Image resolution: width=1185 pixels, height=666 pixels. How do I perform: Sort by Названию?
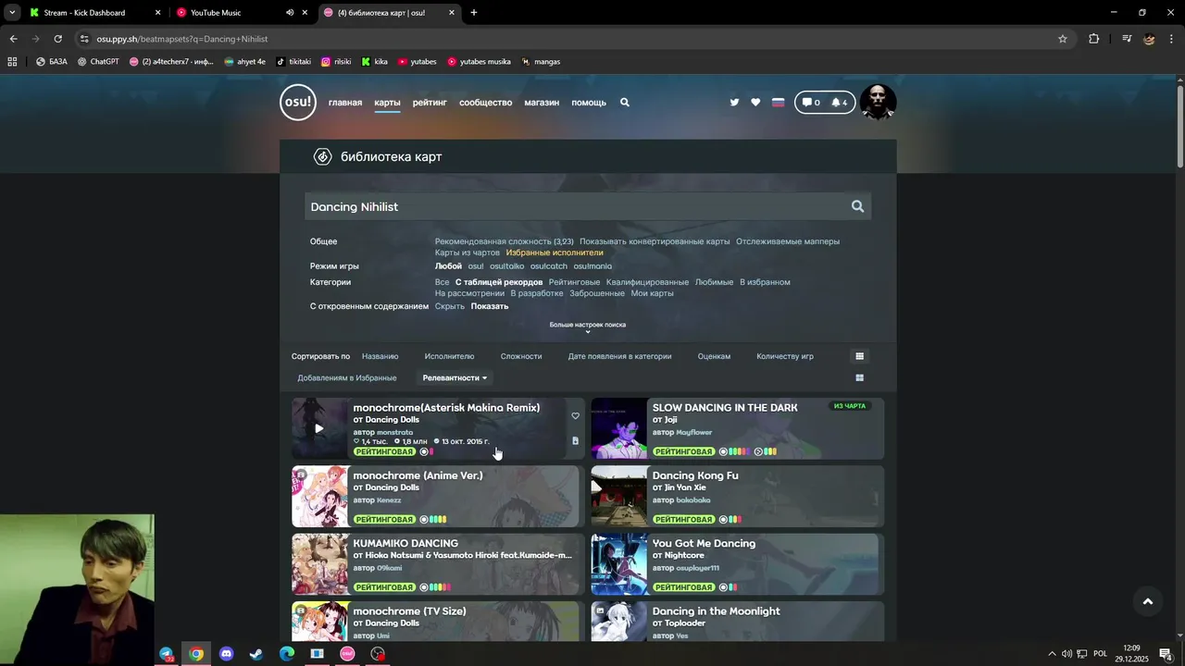pos(380,356)
